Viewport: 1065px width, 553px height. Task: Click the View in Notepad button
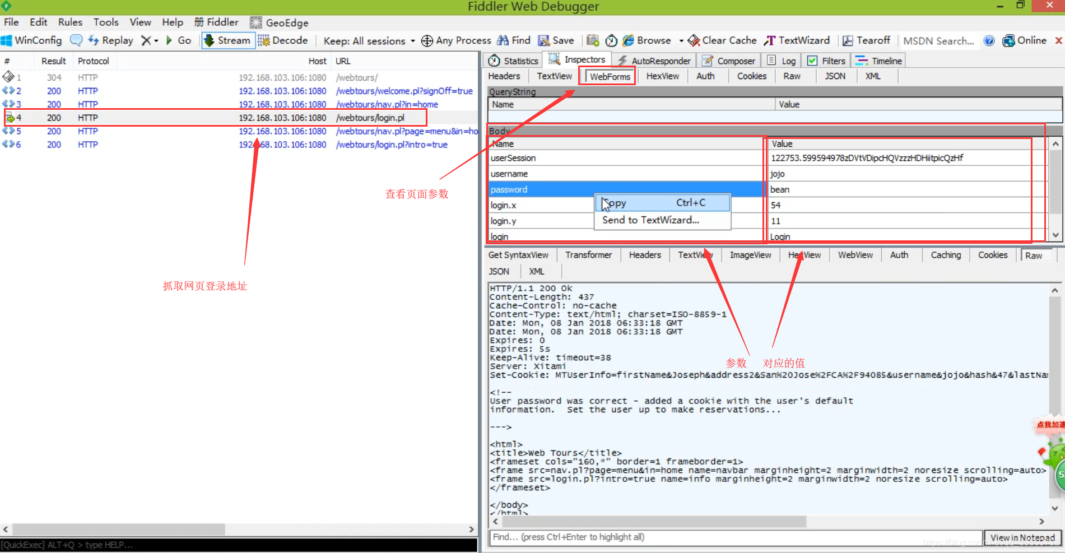point(1022,538)
